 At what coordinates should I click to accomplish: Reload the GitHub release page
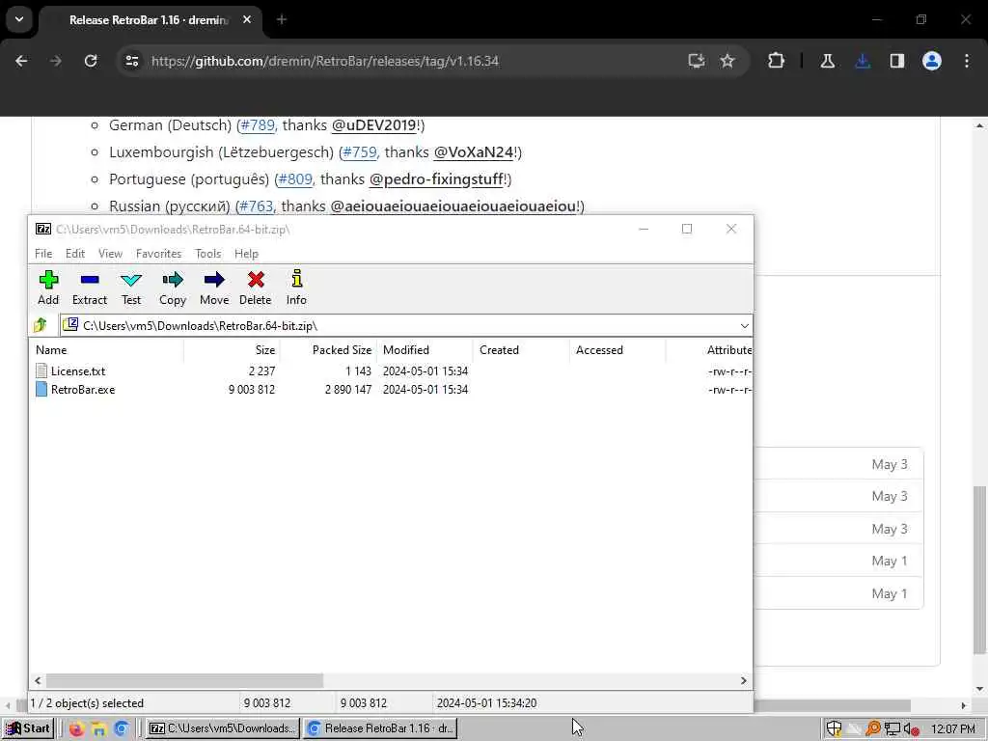tap(91, 61)
